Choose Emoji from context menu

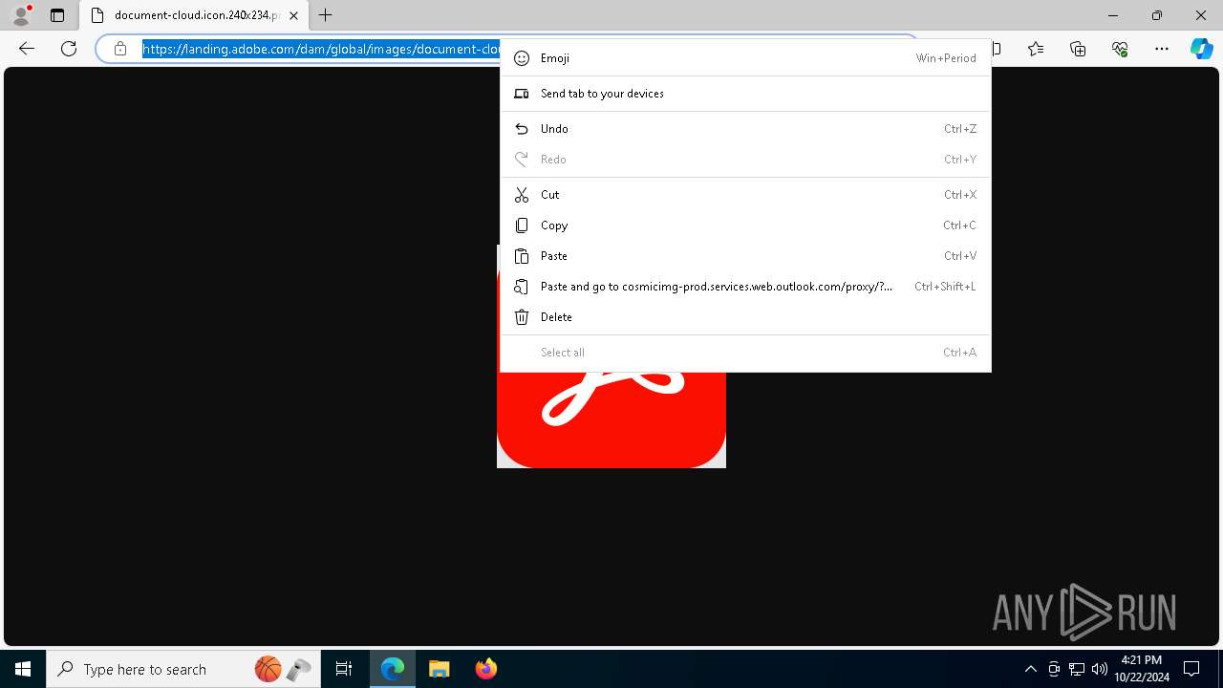(745, 58)
